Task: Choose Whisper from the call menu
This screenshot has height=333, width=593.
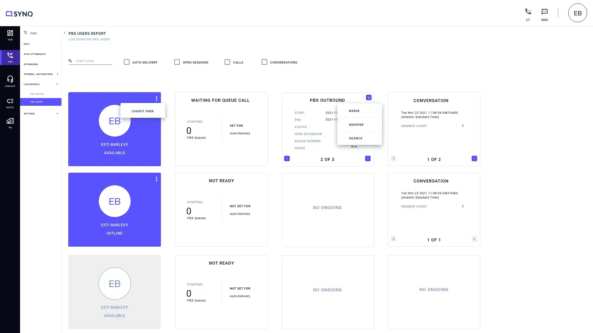Action: 360,125
